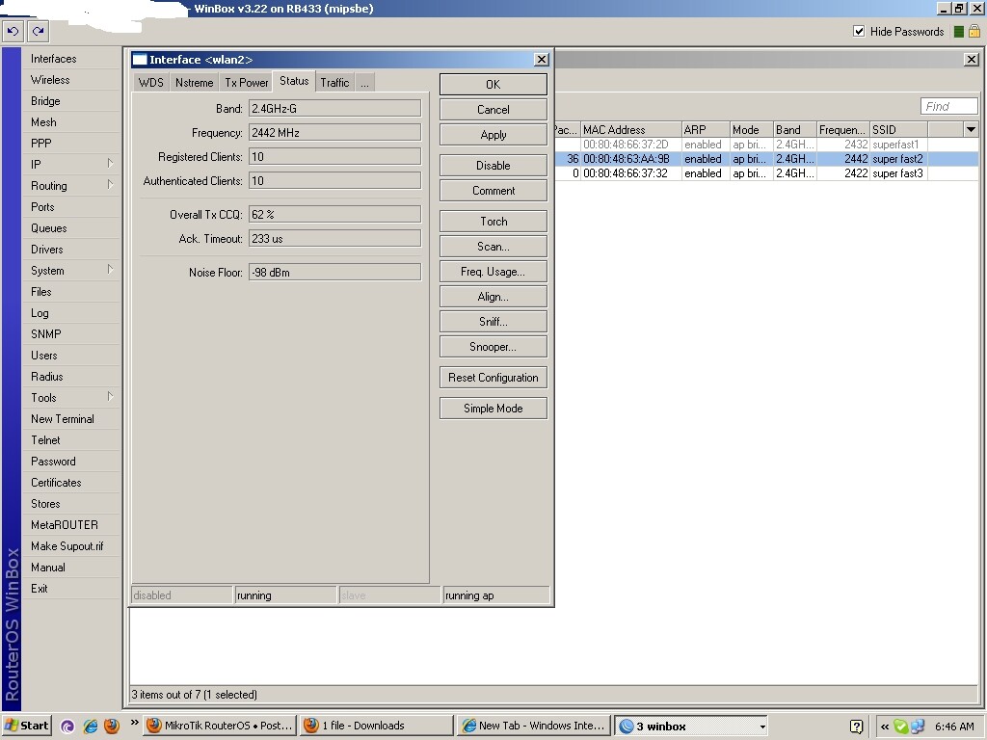This screenshot has height=740, width=987.
Task: Click the Frequency field showing 2442 MHz
Action: pyautogui.click(x=334, y=133)
